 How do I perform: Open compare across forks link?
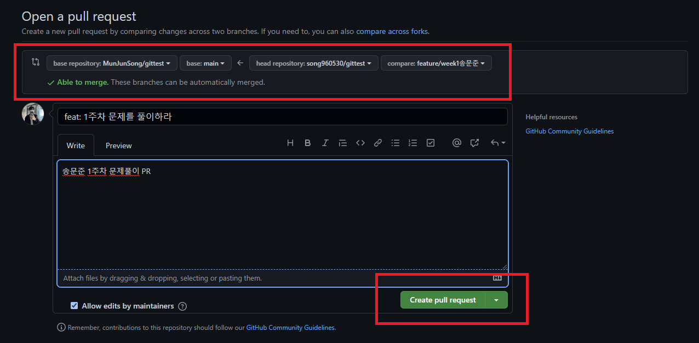392,32
